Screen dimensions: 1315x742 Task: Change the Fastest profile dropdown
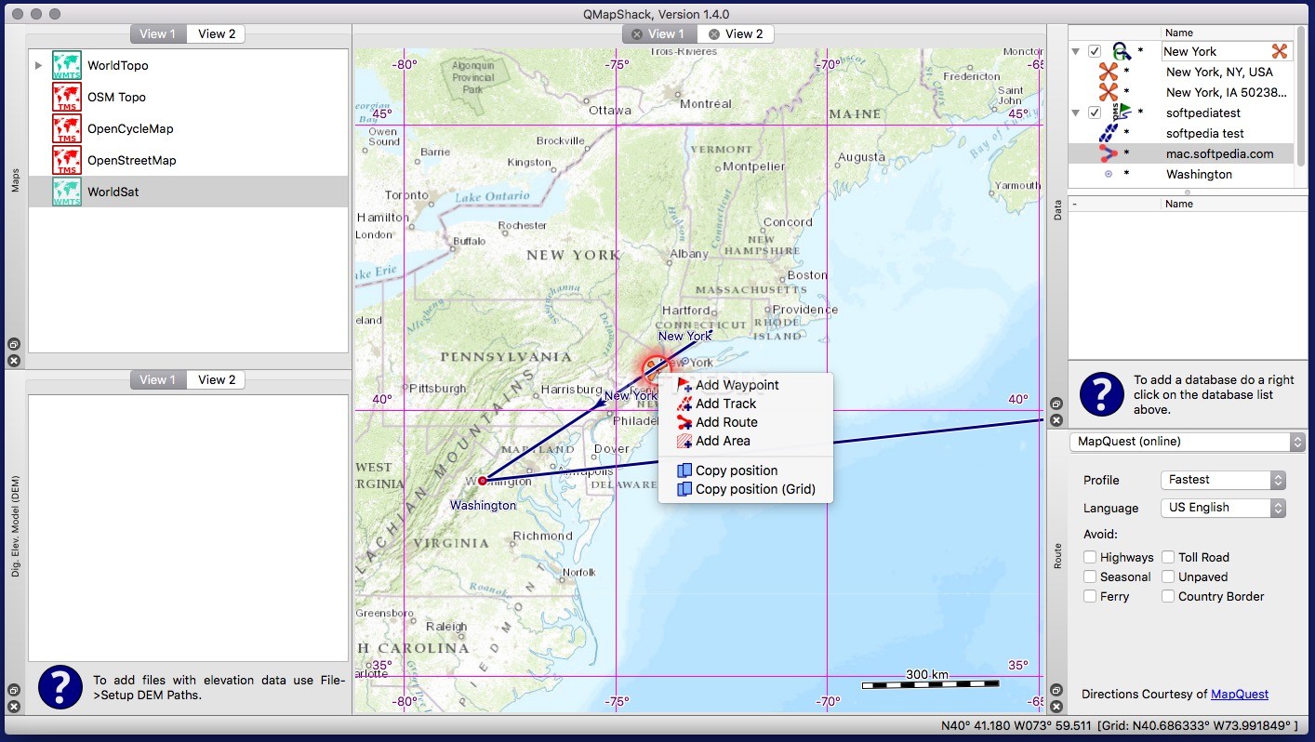click(1222, 480)
